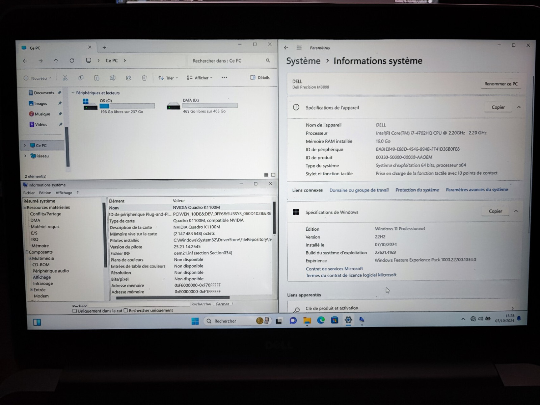This screenshot has height=405, width=540.
Task: Click the Paste clipboard icon
Action: coord(97,78)
